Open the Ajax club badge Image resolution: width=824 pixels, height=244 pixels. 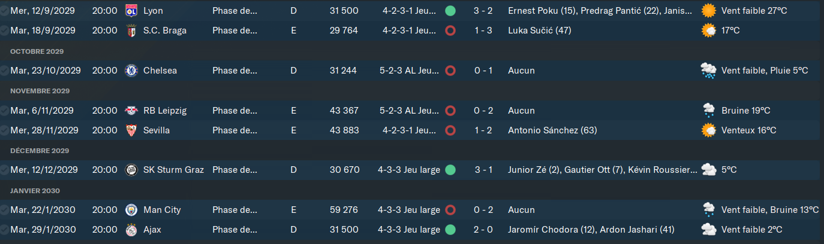[x=131, y=230]
